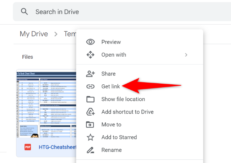Click the Open with arrows icon
This screenshot has height=163, width=231.
[x=90, y=55]
